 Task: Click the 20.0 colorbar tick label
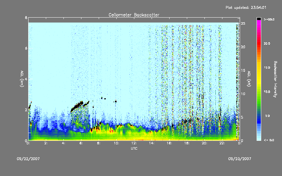tap(267, 43)
